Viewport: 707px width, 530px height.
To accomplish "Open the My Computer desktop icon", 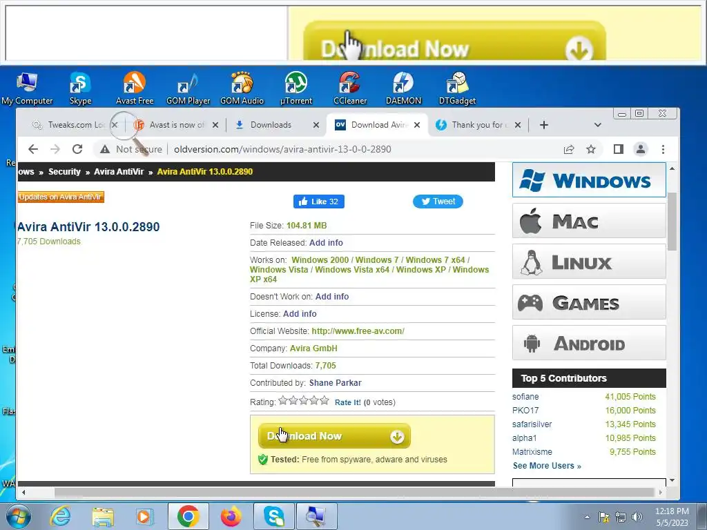I will point(27,88).
